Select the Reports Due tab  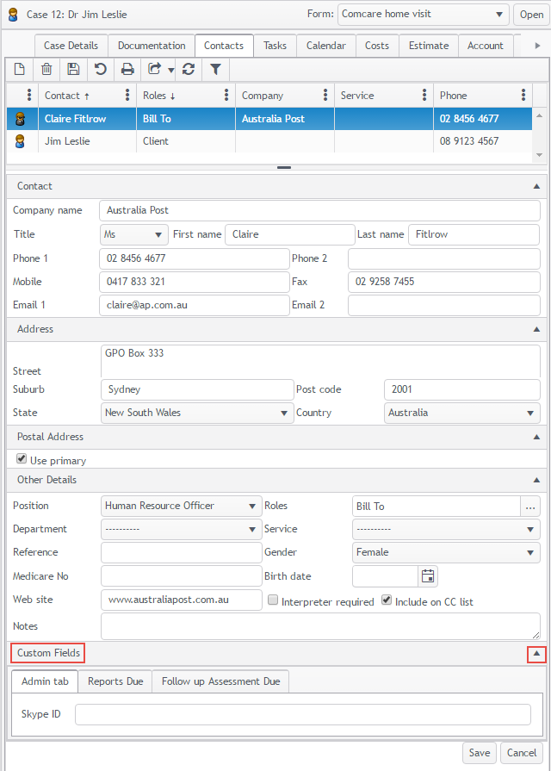(x=115, y=681)
